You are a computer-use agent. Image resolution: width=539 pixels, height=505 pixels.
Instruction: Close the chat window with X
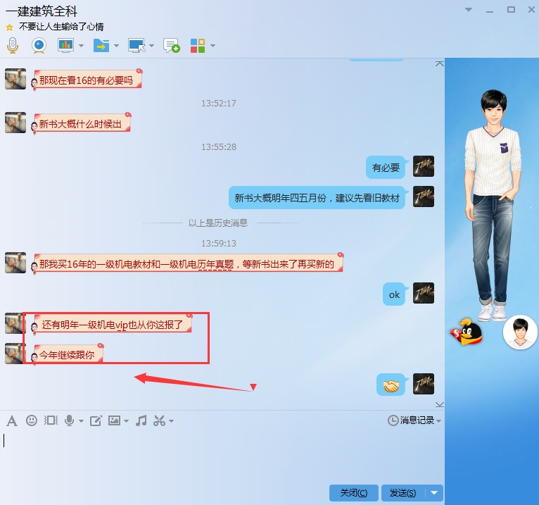click(x=531, y=10)
